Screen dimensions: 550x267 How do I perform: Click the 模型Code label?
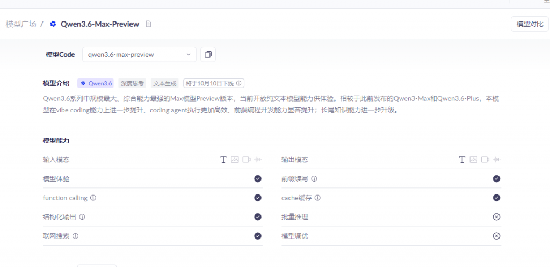click(x=60, y=55)
